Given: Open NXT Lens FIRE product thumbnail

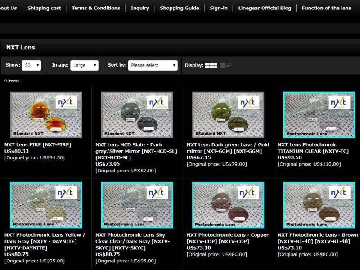Looking at the screenshot, I should pos(46,115).
